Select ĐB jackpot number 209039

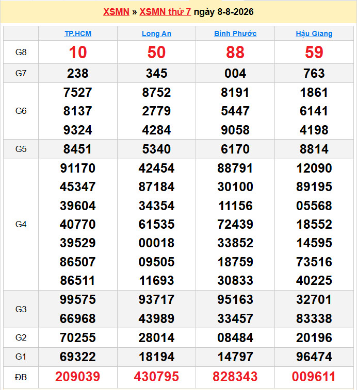click(78, 377)
